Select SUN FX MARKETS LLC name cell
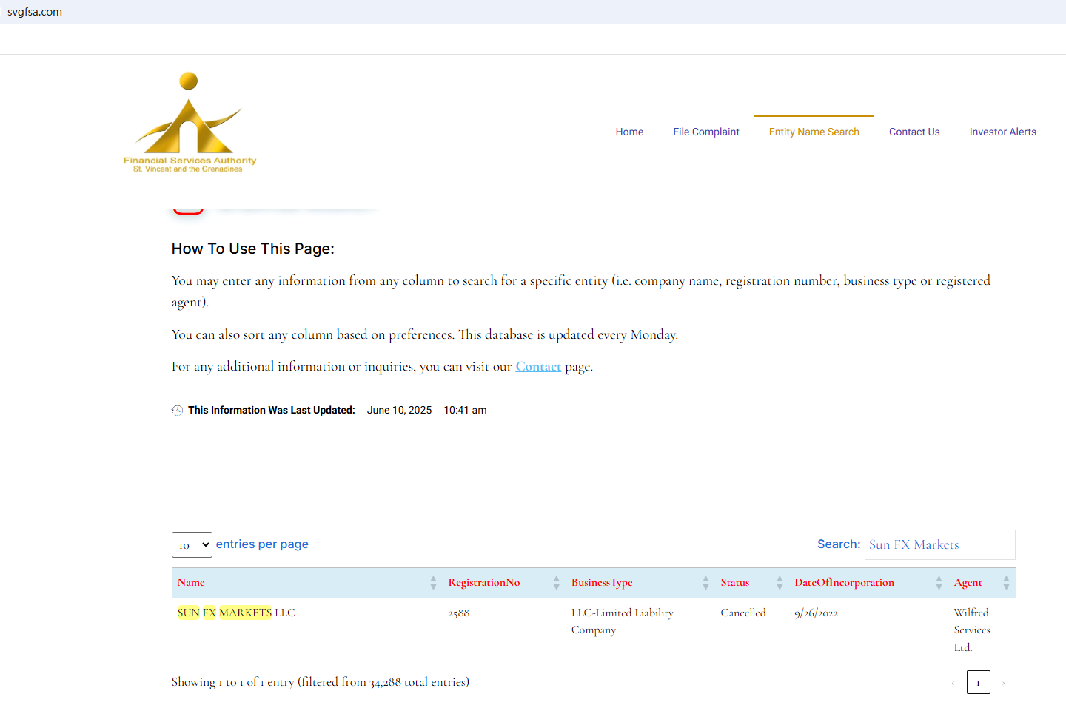The height and width of the screenshot is (725, 1066). 236,613
